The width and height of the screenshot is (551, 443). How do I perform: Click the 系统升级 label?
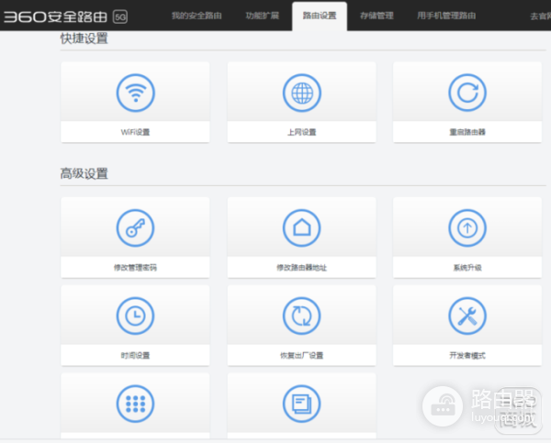[467, 268]
